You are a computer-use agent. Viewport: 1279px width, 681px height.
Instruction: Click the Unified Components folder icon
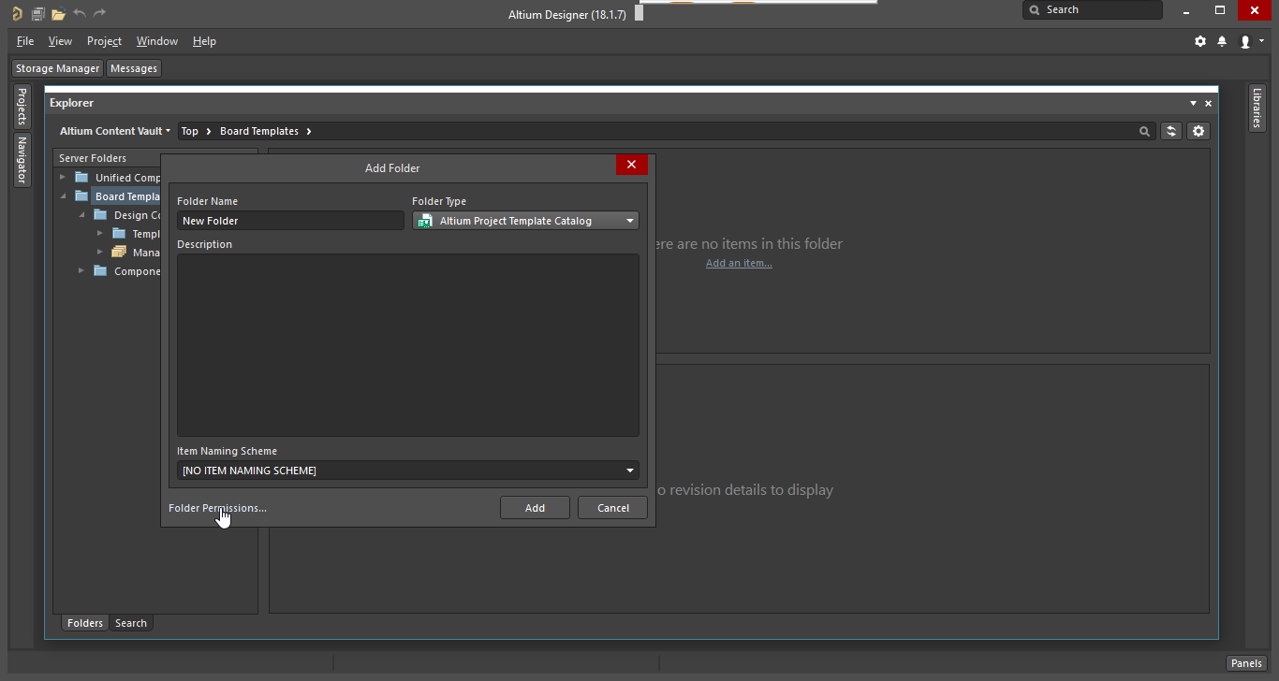81,178
